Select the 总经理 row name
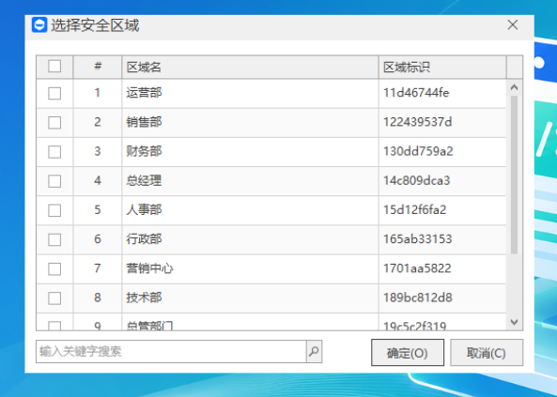 [144, 181]
